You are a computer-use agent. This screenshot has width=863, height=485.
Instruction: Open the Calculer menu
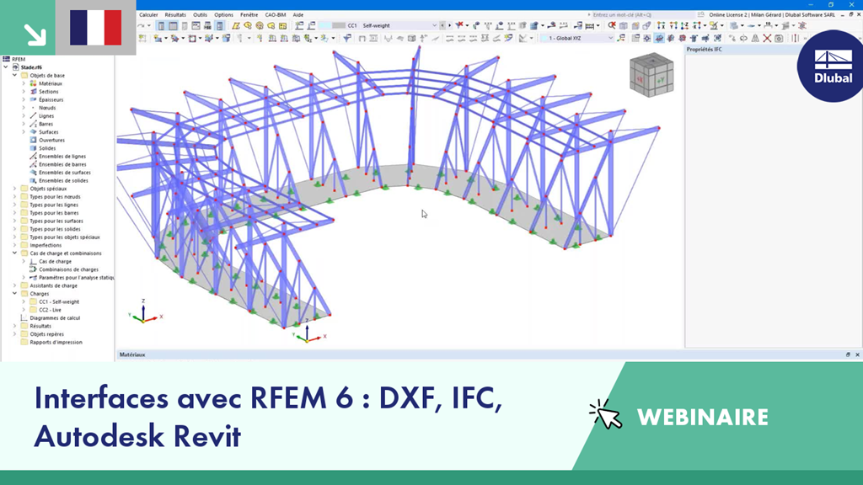(148, 15)
